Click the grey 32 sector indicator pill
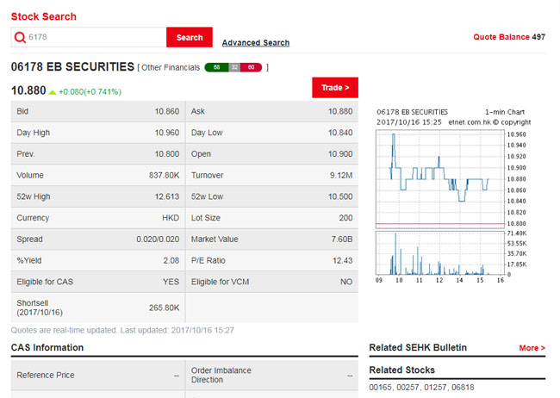Viewport: 560px width, 398px height. 233,67
